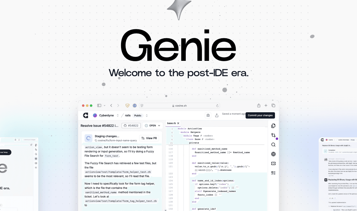Show Safari tab overview
Image resolution: width=357 pixels, height=211 pixels.
click(x=273, y=106)
